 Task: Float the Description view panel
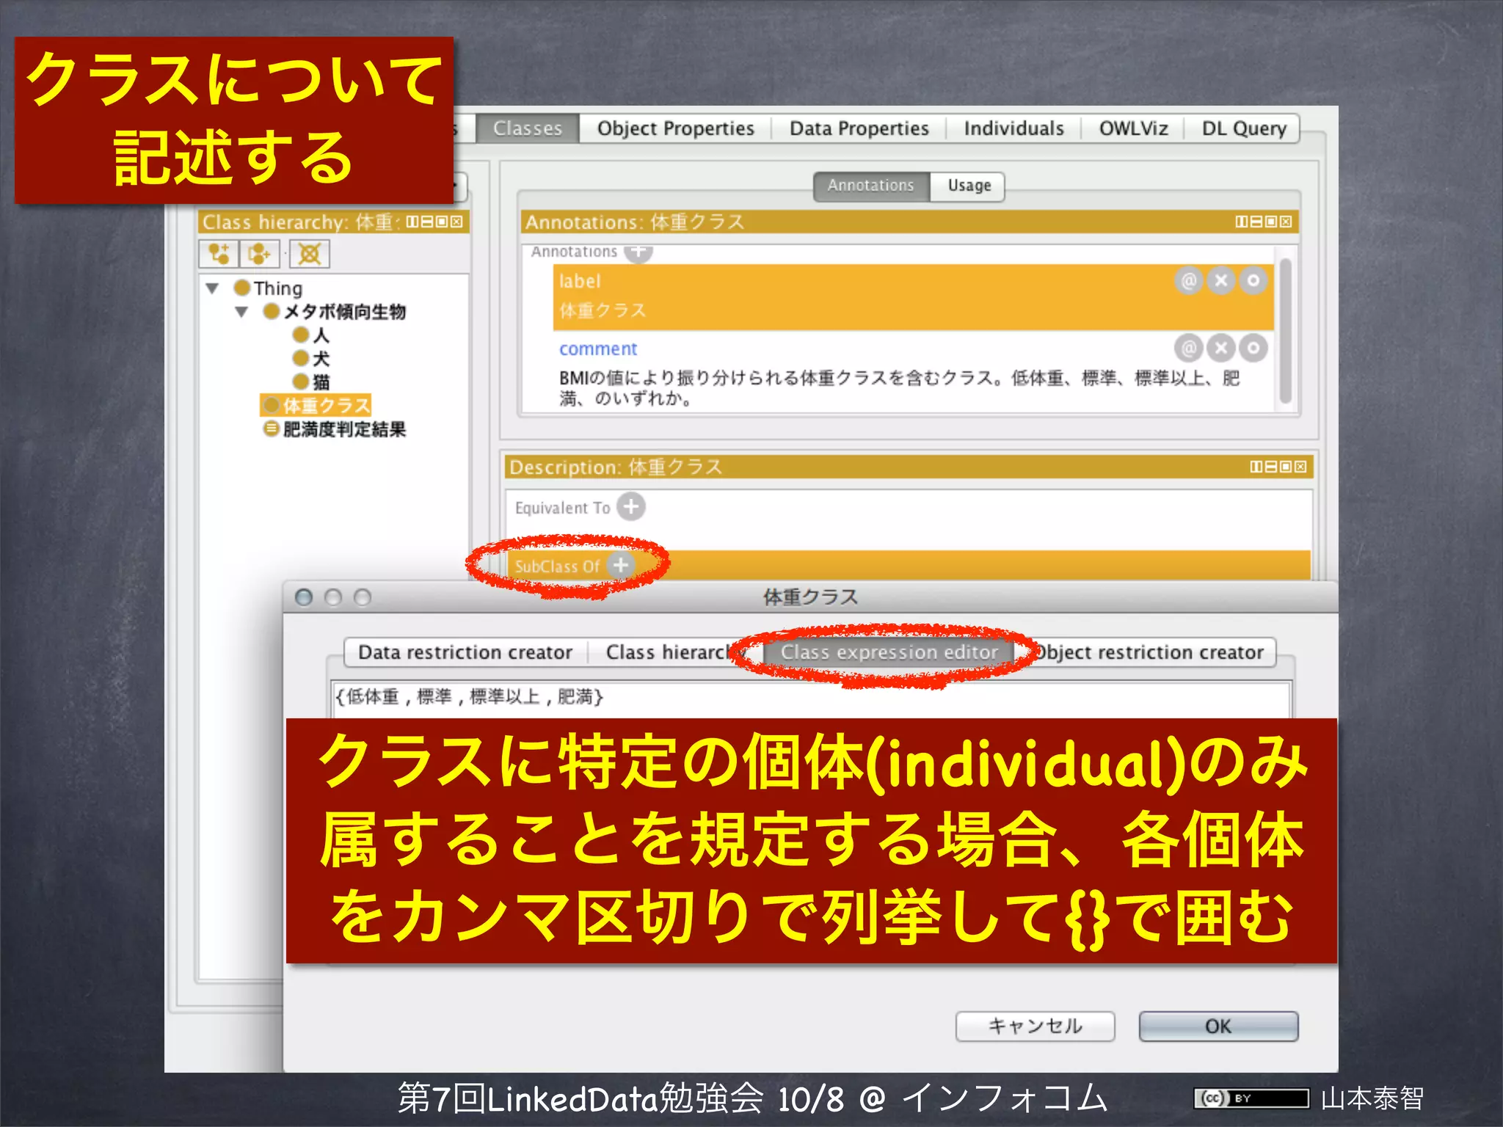pyautogui.click(x=1286, y=467)
